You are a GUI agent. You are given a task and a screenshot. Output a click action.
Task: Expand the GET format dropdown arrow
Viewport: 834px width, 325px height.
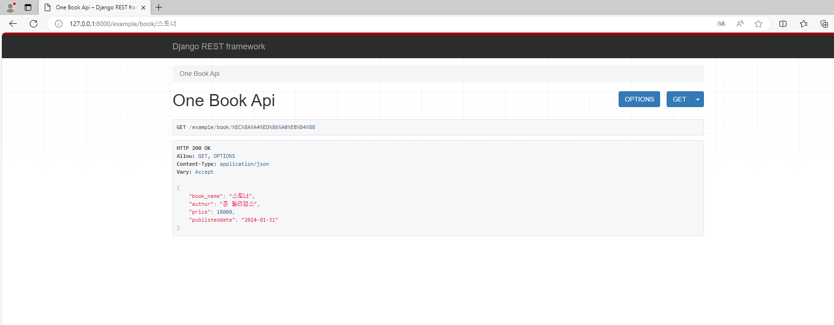click(698, 99)
